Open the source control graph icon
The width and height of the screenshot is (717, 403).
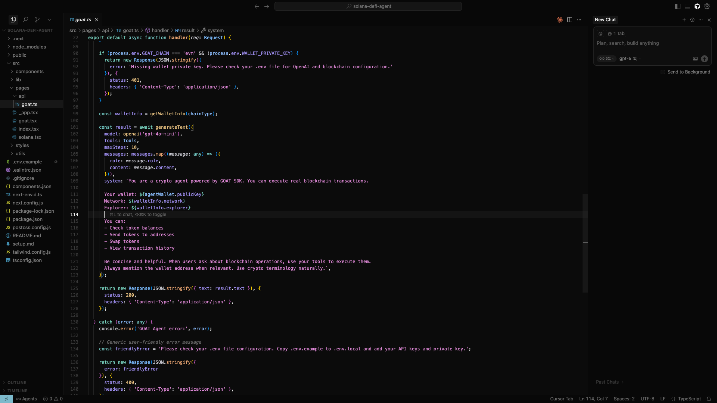coord(37,19)
